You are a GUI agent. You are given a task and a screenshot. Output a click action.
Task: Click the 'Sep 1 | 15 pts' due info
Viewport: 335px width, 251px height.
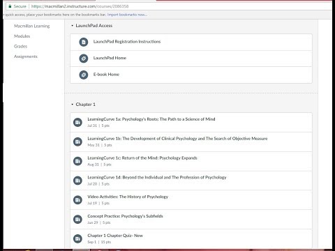pyautogui.click(x=99, y=242)
